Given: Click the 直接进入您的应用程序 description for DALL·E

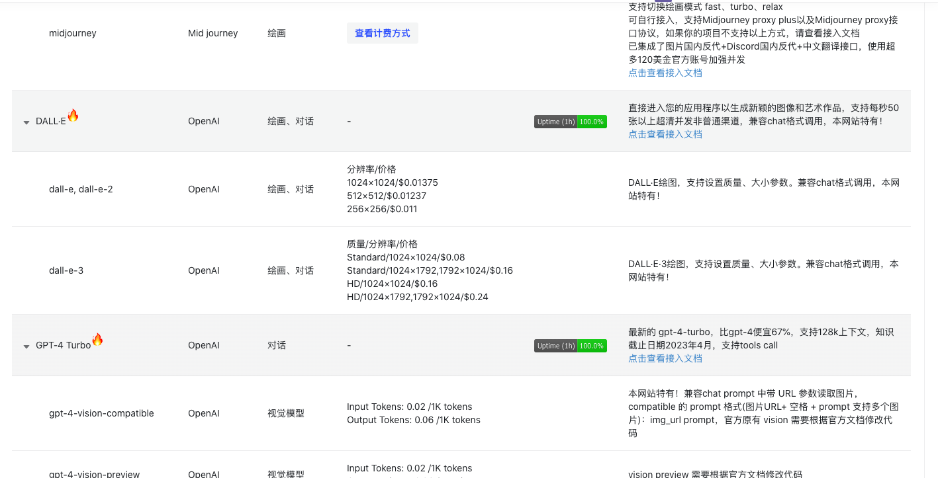Looking at the screenshot, I should (x=763, y=114).
